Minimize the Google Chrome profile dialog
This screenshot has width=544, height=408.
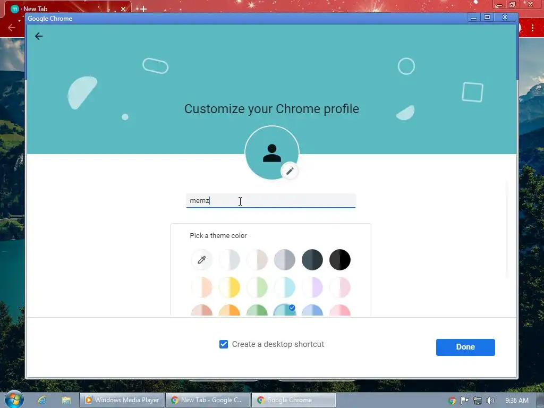tap(473, 18)
